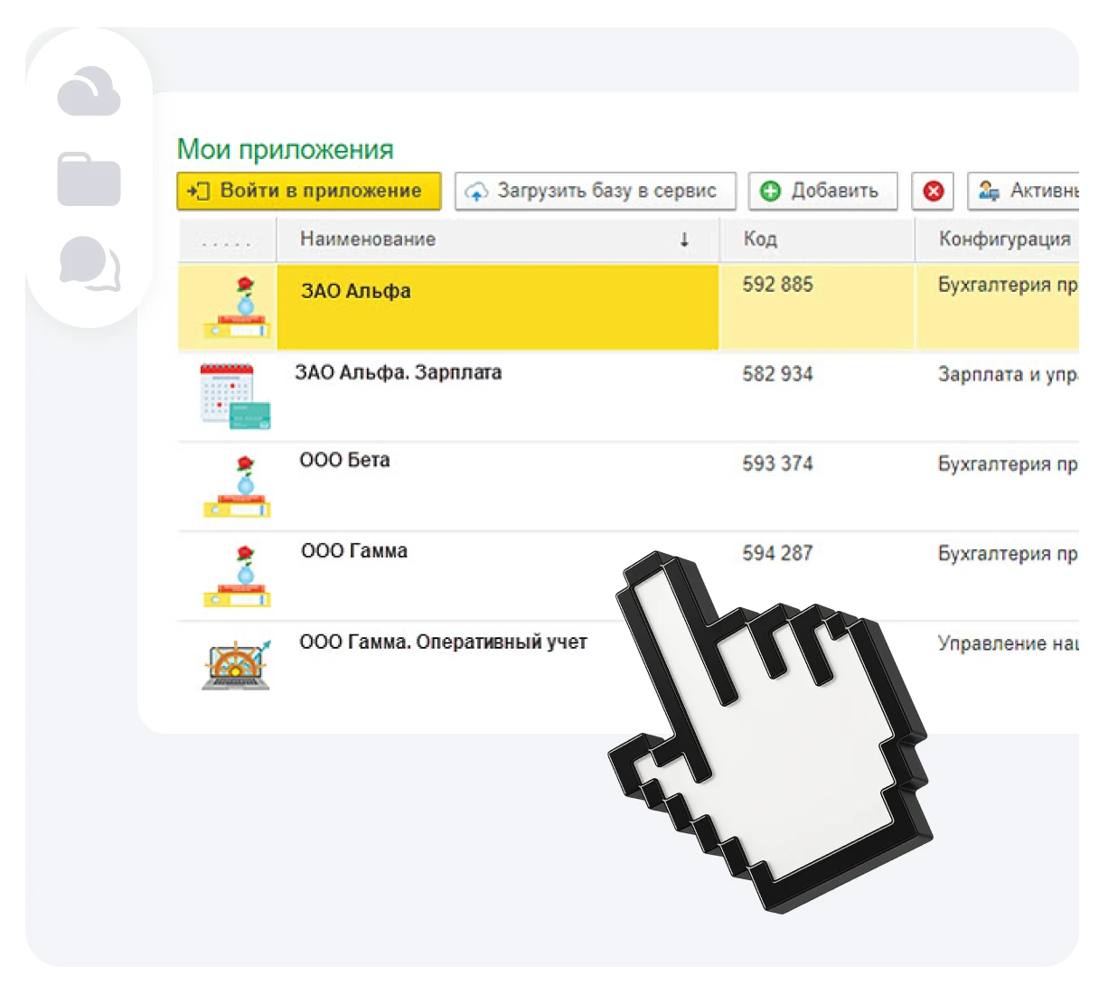1108x994 pixels.
Task: Click ООО Бета accounting app icon
Action: coord(237,487)
